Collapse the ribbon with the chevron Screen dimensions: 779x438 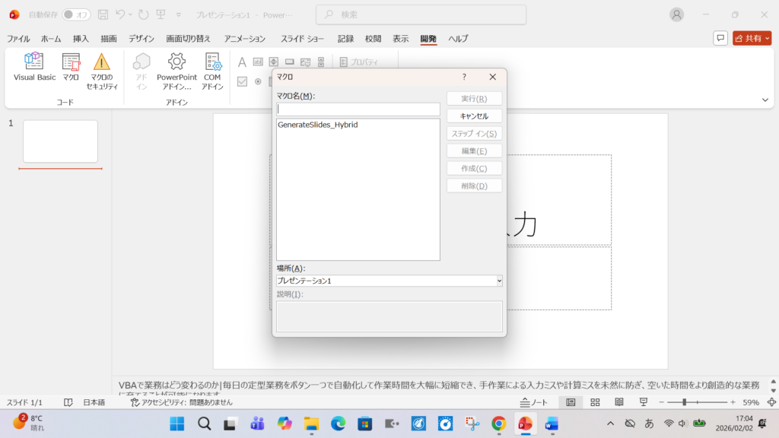[765, 99]
